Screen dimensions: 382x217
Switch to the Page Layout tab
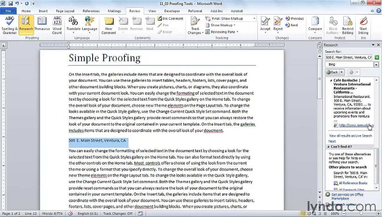(65, 11)
